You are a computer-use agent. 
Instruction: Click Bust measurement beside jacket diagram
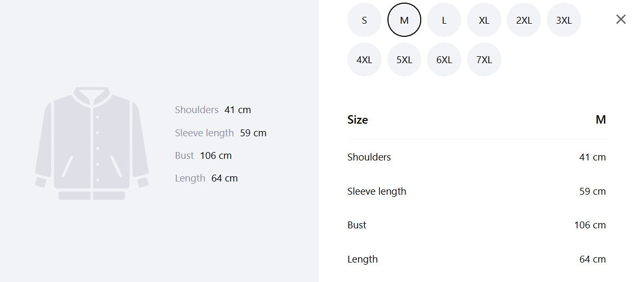[x=203, y=156]
